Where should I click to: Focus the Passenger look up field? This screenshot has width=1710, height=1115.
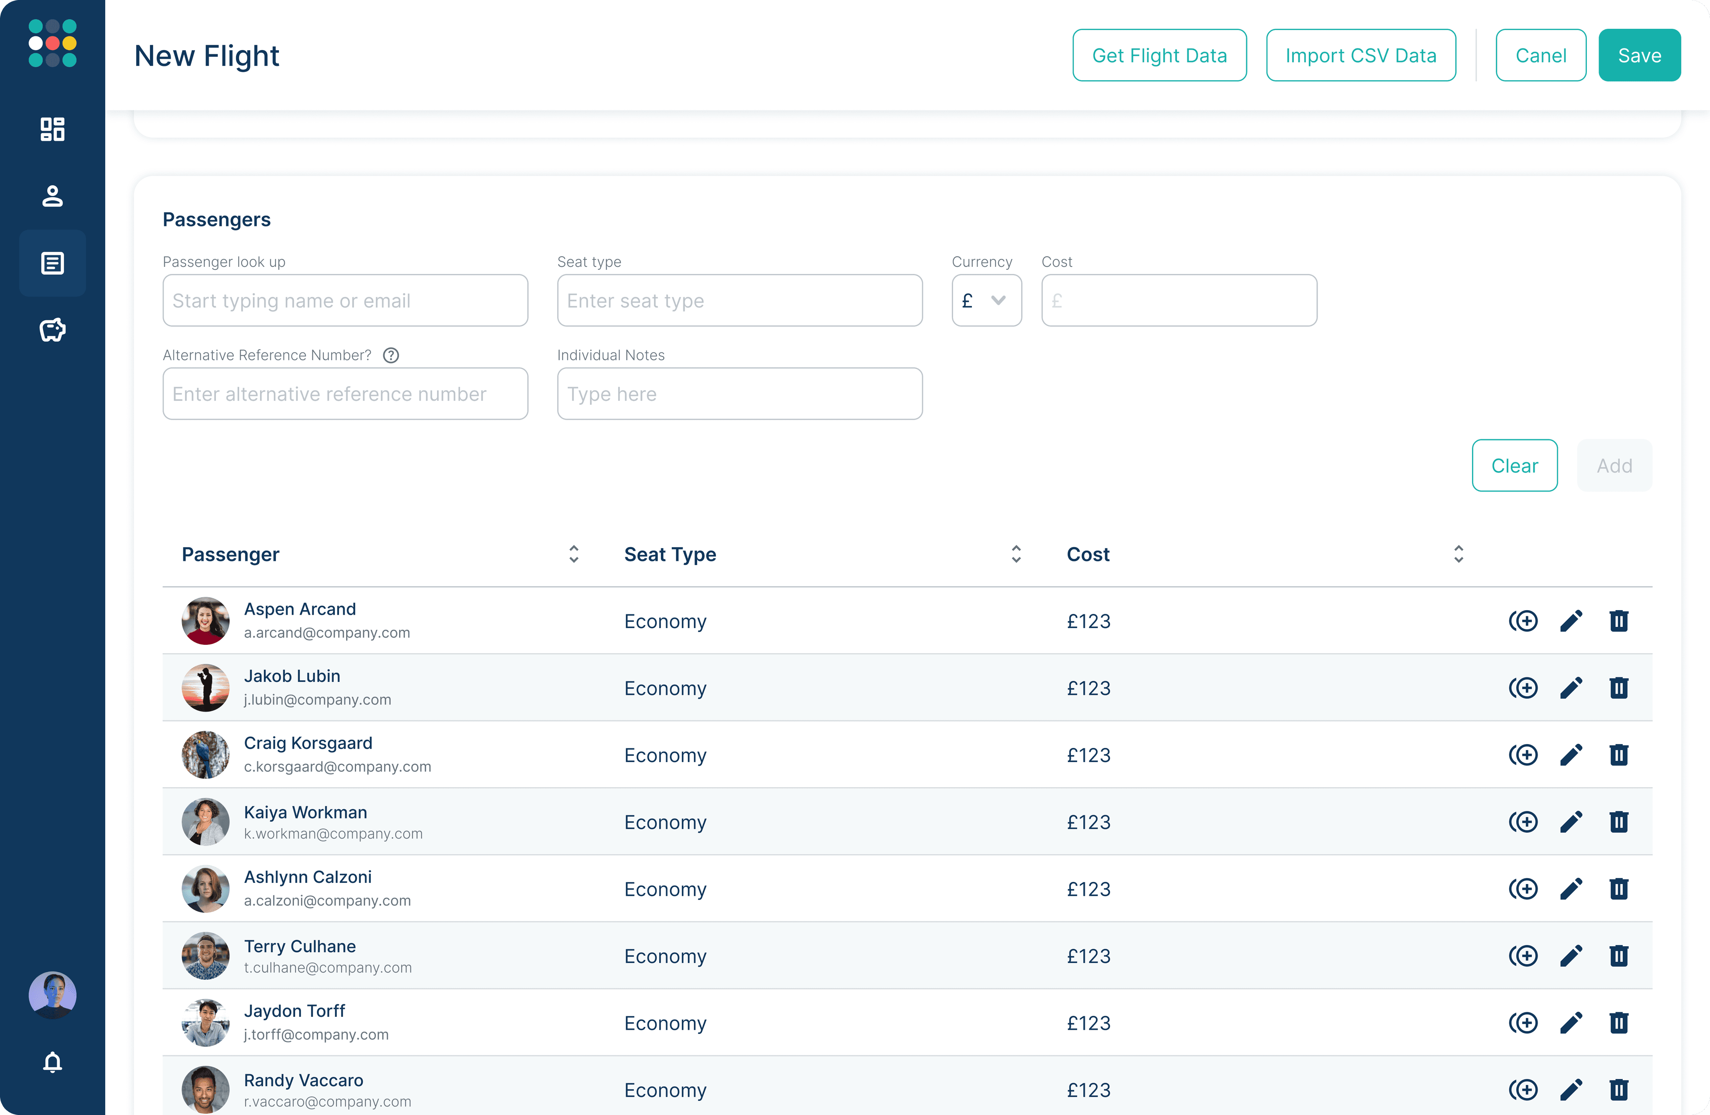pos(345,301)
